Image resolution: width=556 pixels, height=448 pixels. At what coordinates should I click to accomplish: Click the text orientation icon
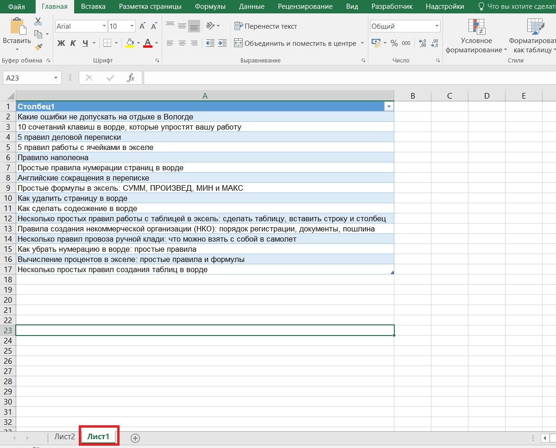coord(210,26)
